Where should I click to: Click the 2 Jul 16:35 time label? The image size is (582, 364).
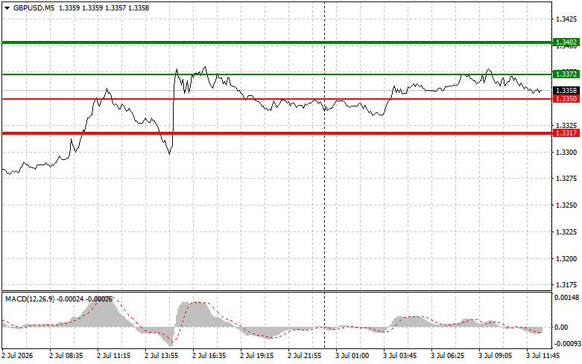(209, 356)
